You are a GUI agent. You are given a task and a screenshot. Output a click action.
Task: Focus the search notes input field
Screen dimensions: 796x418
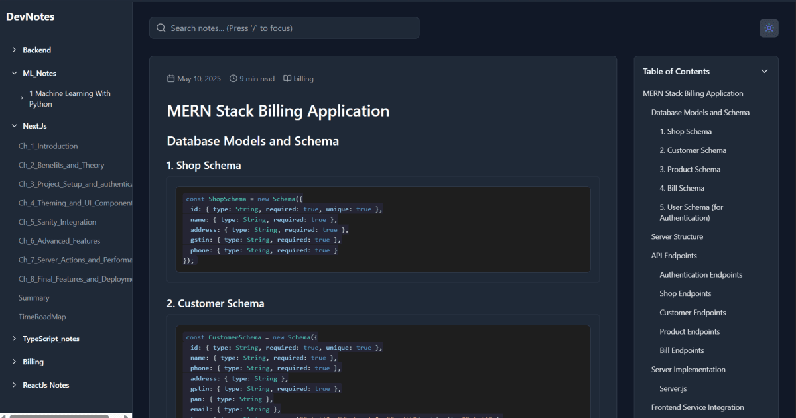coord(284,28)
